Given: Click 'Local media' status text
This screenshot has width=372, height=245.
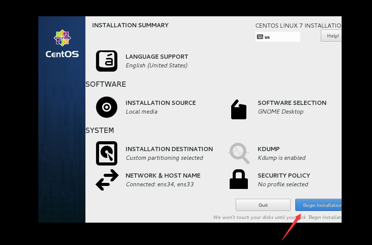Looking at the screenshot, I should click(x=141, y=111).
